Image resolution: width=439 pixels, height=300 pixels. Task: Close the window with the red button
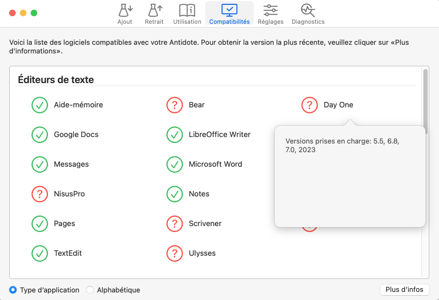[12, 13]
